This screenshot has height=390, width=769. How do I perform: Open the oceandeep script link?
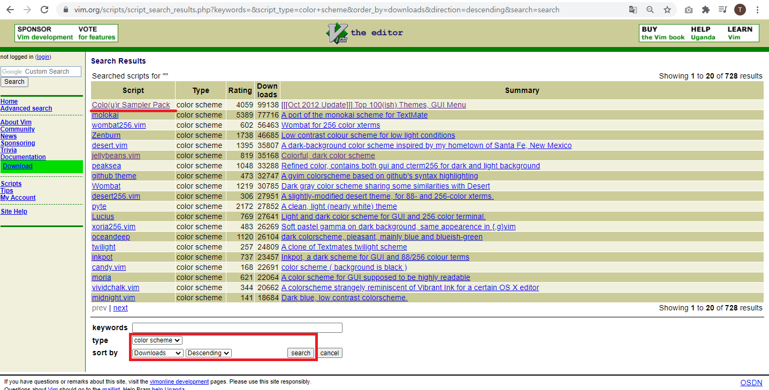[x=111, y=237]
